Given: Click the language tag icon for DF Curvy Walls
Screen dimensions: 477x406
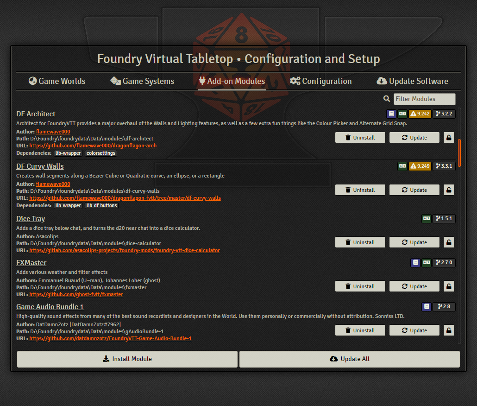Looking at the screenshot, I should 402,166.
